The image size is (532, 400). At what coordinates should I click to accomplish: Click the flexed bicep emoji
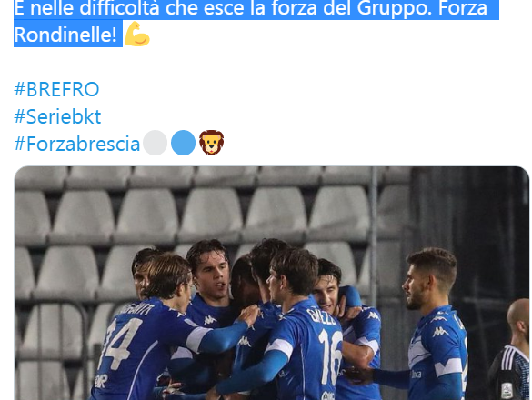click(137, 34)
